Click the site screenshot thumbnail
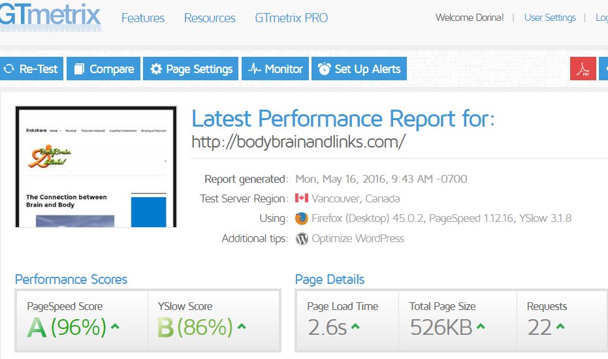 pos(96,166)
